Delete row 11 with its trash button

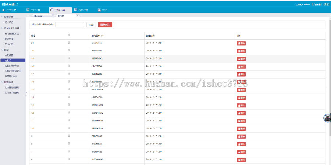(241, 121)
